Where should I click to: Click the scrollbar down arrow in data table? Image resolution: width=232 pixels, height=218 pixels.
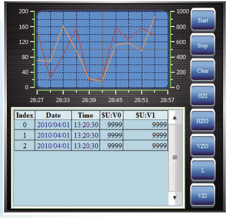click(x=175, y=198)
